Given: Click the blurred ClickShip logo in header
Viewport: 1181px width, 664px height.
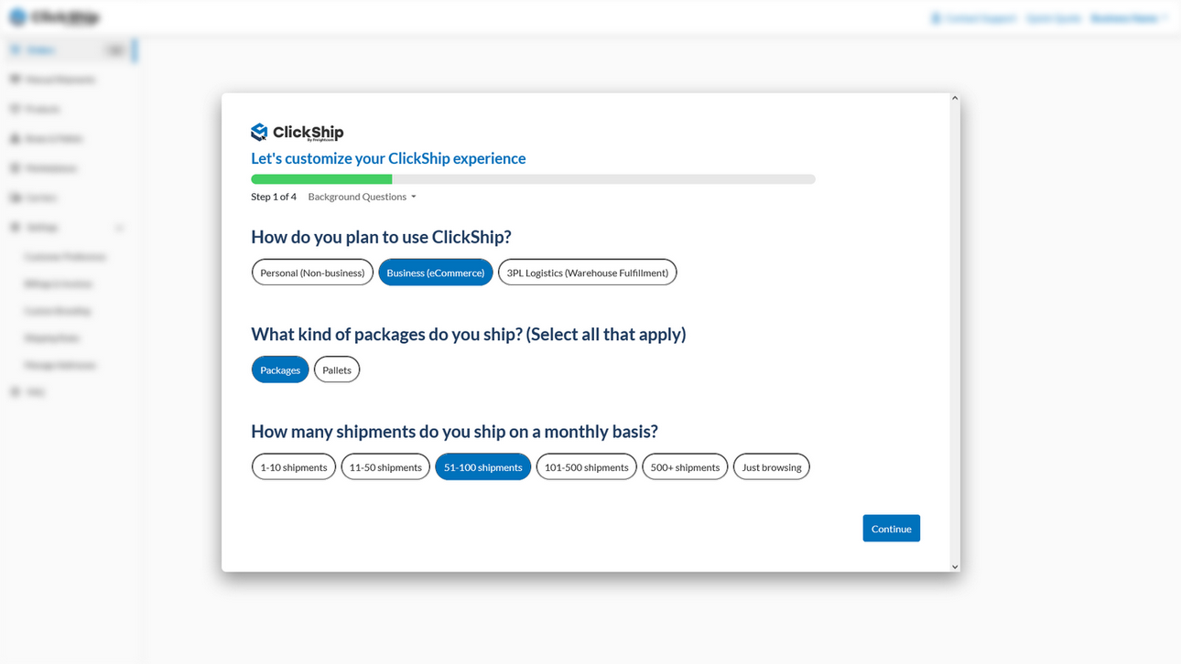Looking at the screenshot, I should [x=54, y=17].
